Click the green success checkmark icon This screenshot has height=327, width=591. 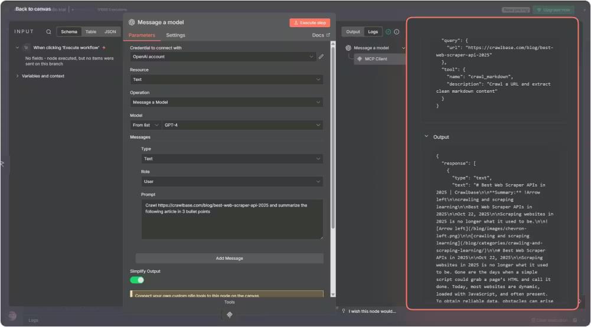point(388,32)
